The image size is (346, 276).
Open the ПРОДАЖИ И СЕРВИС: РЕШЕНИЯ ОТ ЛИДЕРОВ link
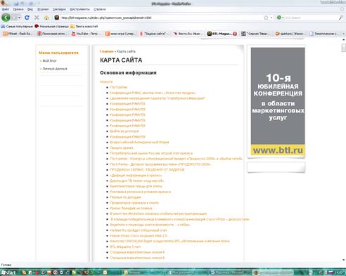[147, 170]
